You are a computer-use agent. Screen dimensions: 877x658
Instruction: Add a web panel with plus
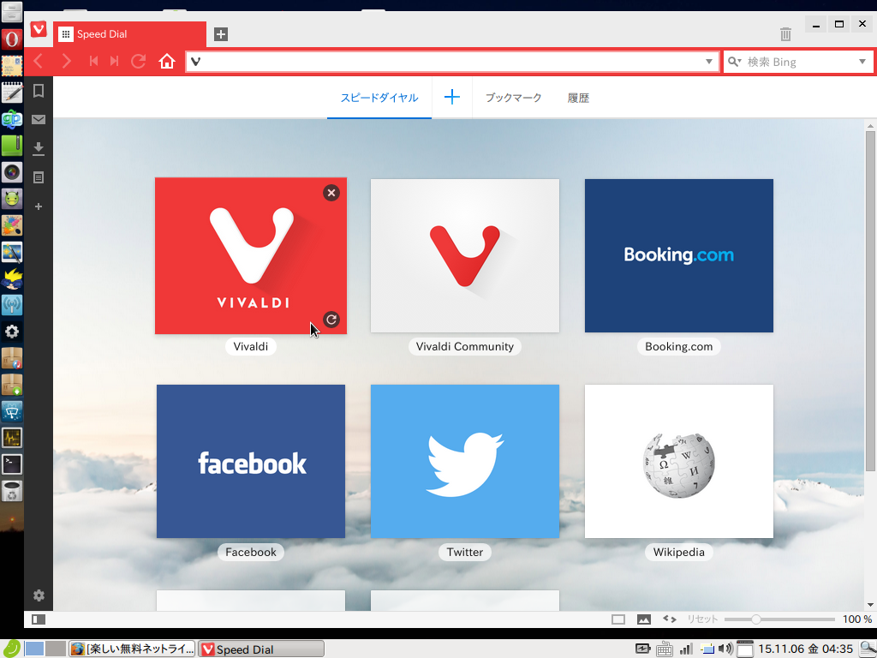(x=39, y=206)
